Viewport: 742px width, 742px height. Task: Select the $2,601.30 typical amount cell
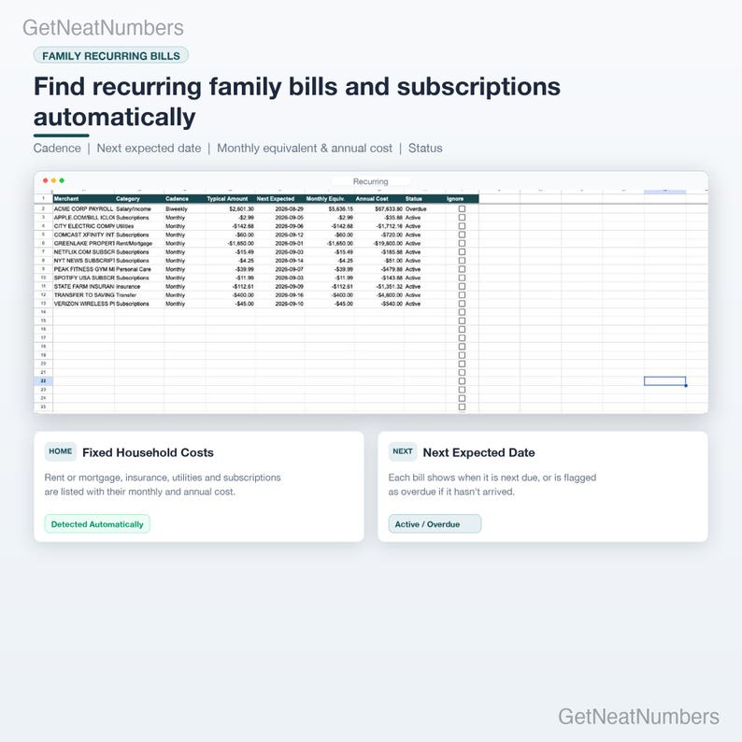[231, 208]
